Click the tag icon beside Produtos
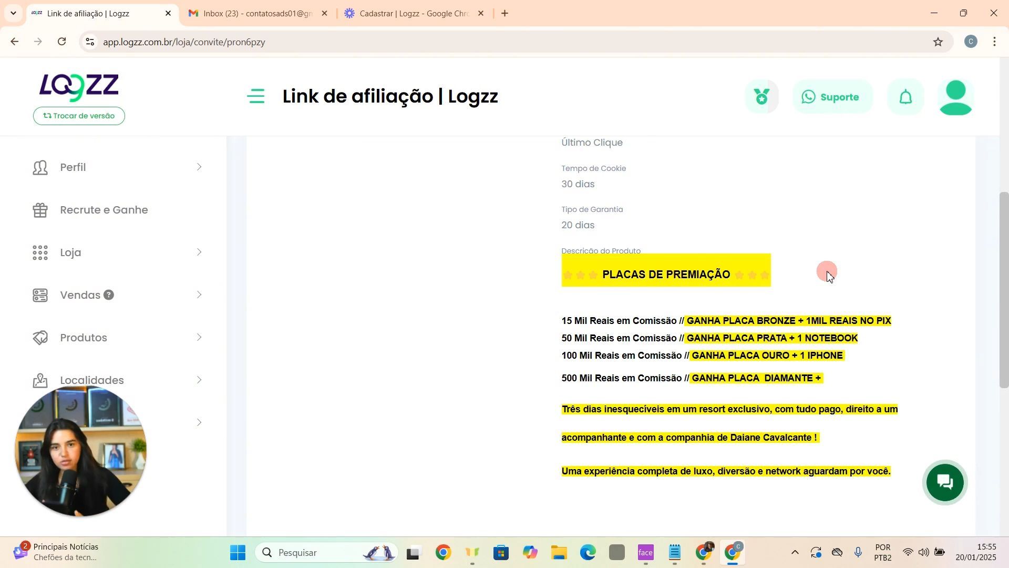Viewport: 1009px width, 568px height. 40,338
